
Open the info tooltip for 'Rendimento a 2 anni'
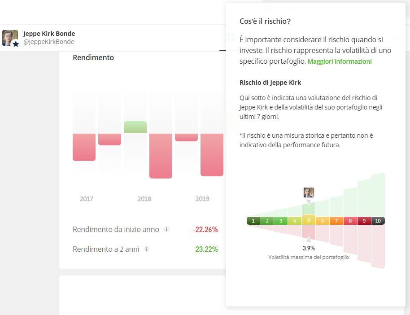click(x=147, y=249)
